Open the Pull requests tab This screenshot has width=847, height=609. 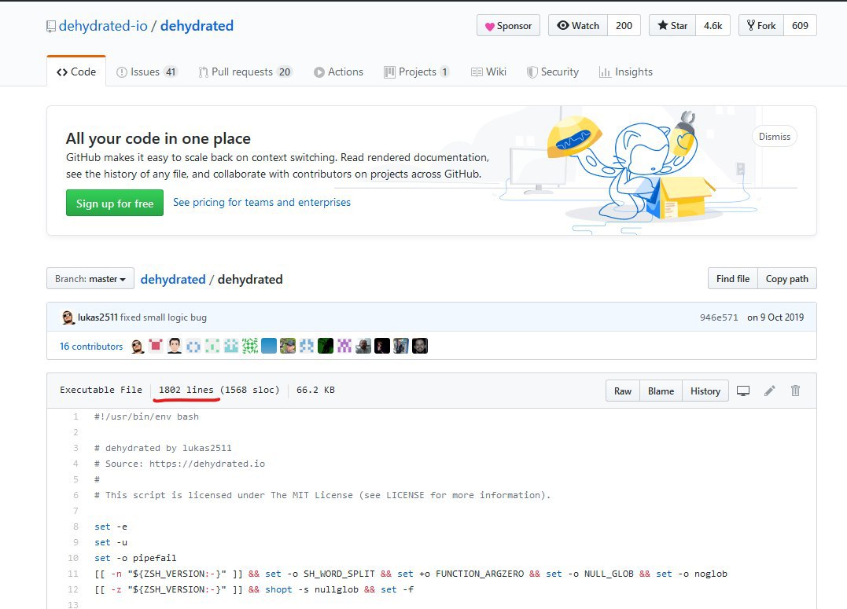pyautogui.click(x=245, y=72)
